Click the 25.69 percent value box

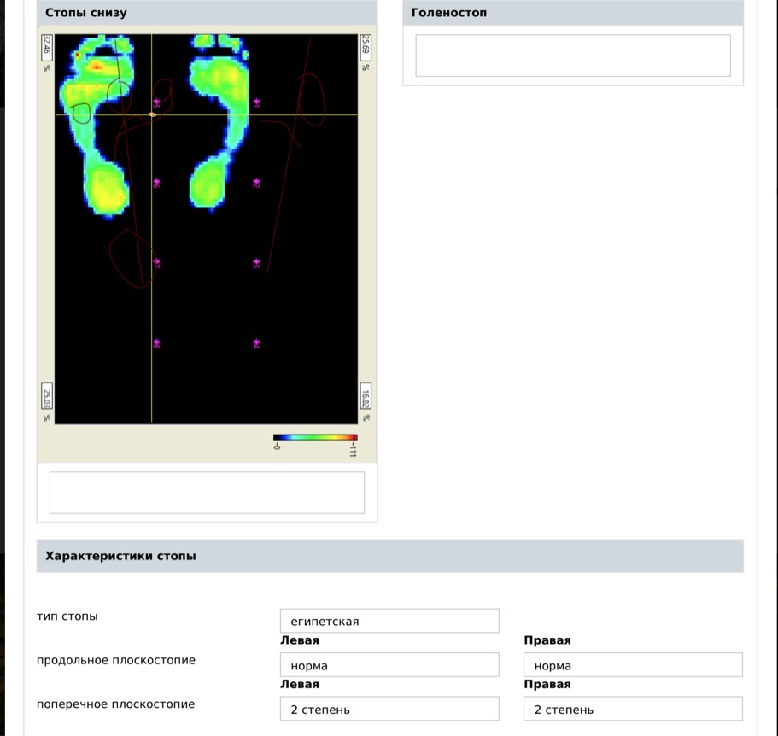pyautogui.click(x=366, y=47)
